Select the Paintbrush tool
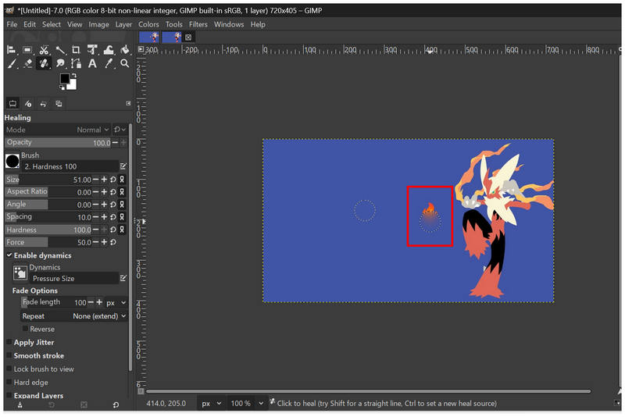The height and width of the screenshot is (417, 625). pos(12,63)
